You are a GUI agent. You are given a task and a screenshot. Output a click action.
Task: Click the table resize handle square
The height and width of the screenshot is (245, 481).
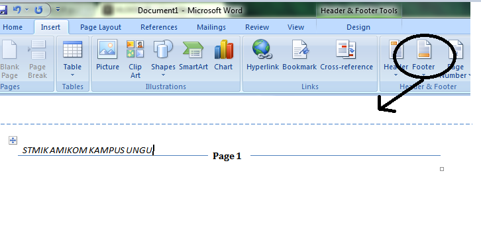[x=442, y=169]
